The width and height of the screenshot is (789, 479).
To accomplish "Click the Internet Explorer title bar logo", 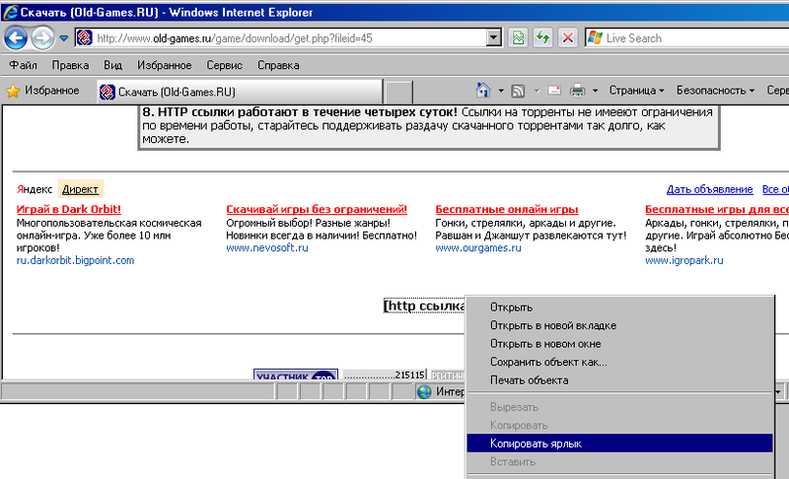I will [x=10, y=12].
